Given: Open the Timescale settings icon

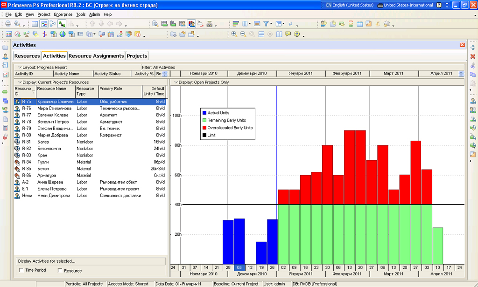Looking at the screenshot, I should [x=257, y=24].
